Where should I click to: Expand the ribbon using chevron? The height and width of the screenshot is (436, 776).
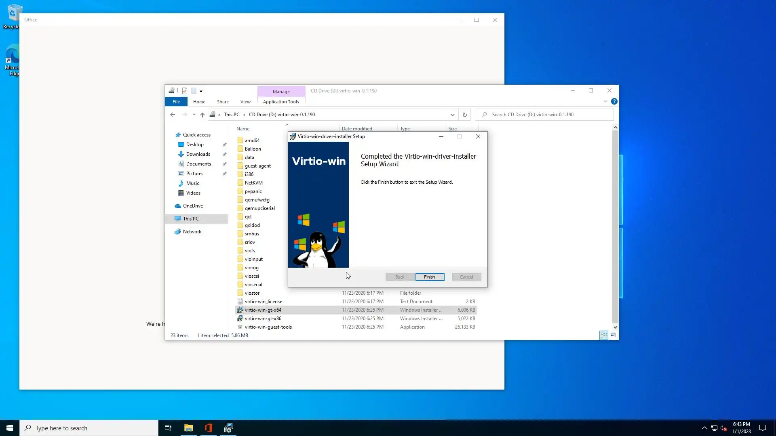click(x=605, y=102)
